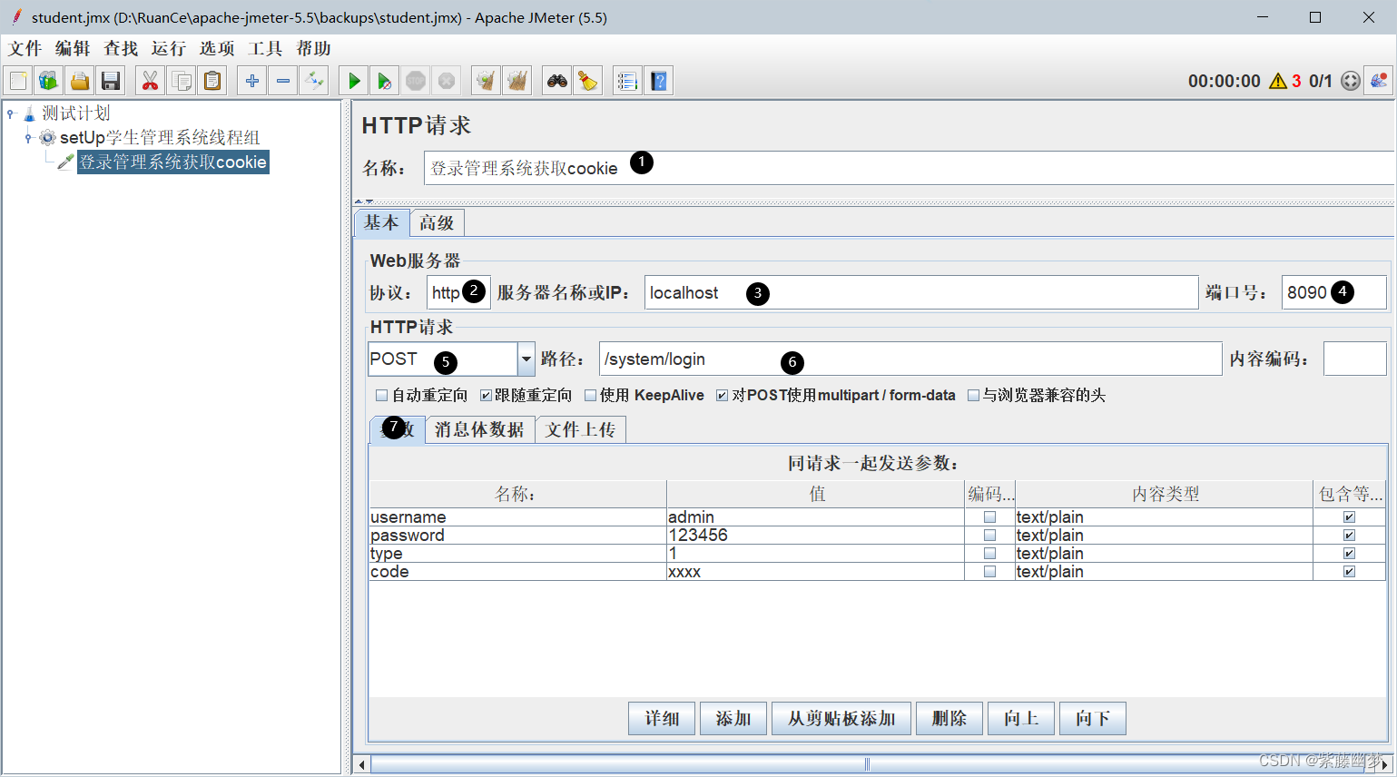Stop the running test icon
The height and width of the screenshot is (777, 1397).
click(x=416, y=81)
